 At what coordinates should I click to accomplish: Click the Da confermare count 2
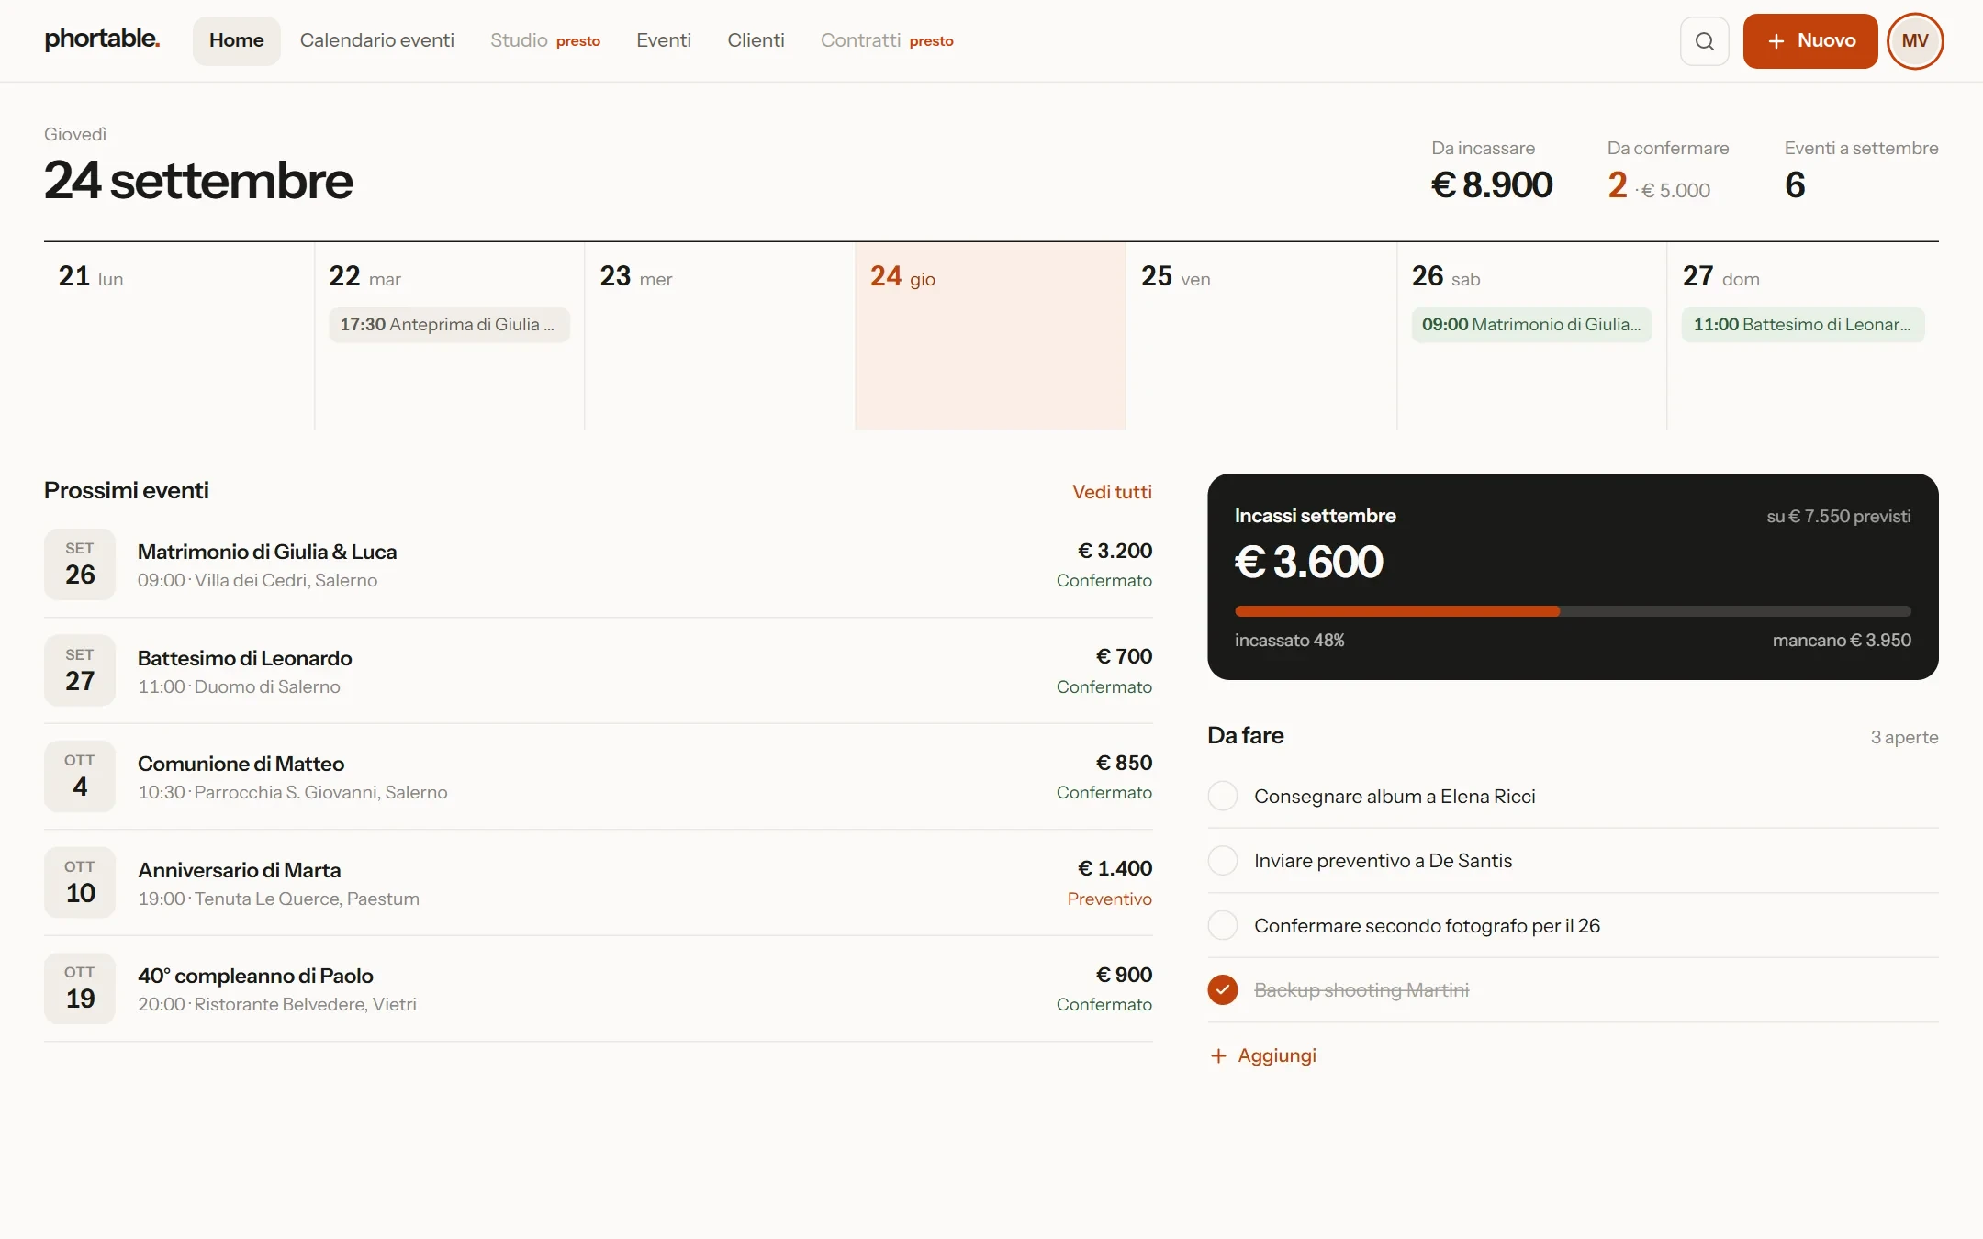click(1618, 185)
